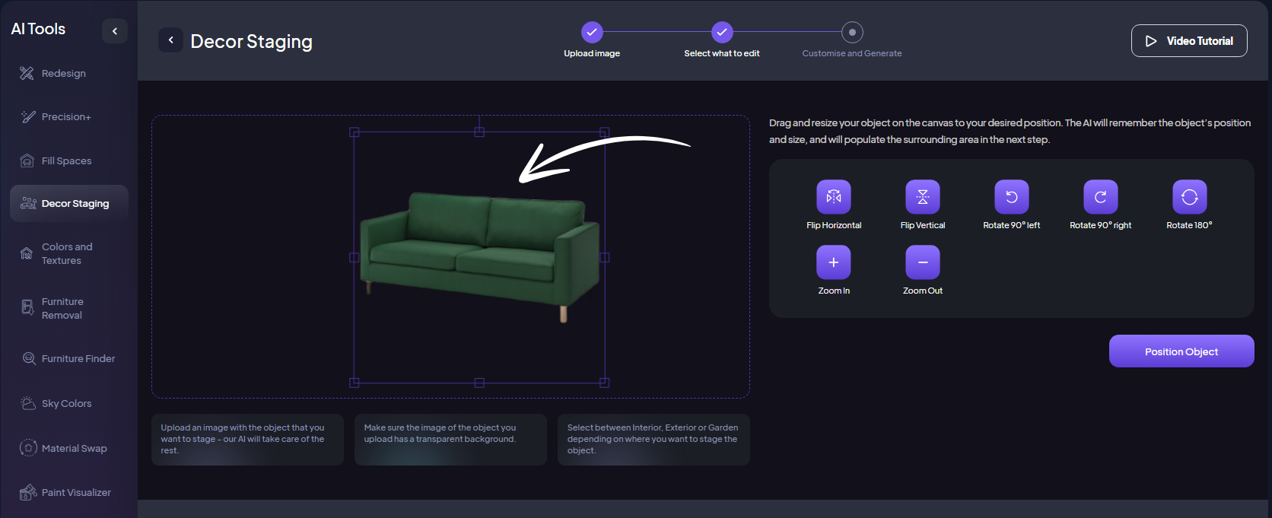This screenshot has width=1272, height=518.
Task: Open the Redesign tool
Action: (x=64, y=74)
